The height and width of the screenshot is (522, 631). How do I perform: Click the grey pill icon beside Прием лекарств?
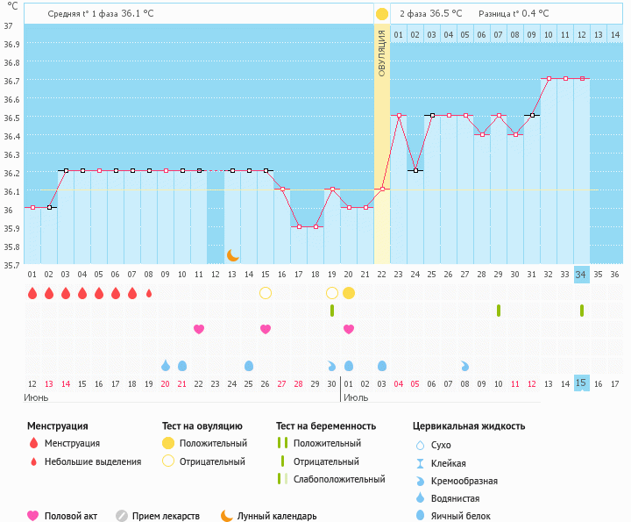coord(122,516)
